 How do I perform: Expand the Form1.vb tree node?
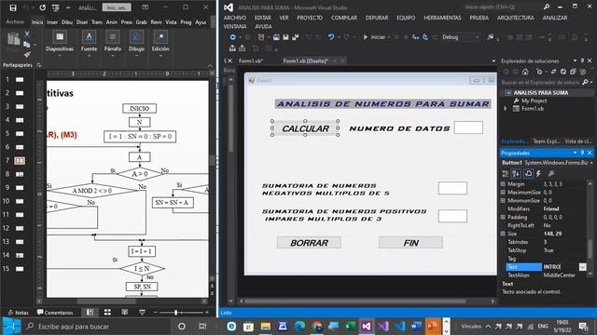point(506,109)
